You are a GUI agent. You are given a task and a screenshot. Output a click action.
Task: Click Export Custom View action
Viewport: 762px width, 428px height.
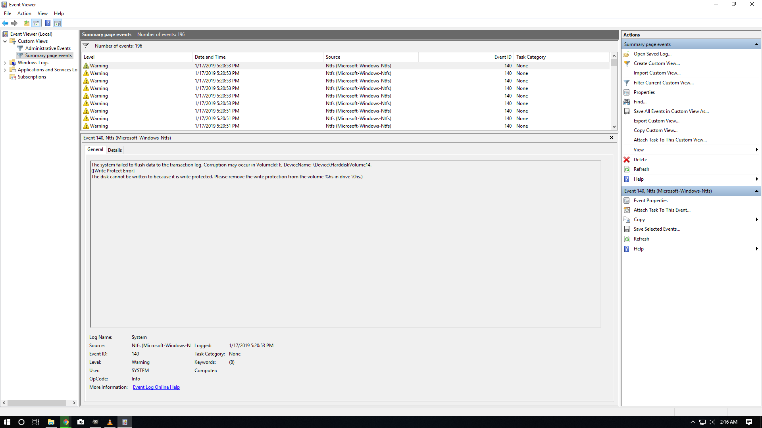(x=656, y=121)
